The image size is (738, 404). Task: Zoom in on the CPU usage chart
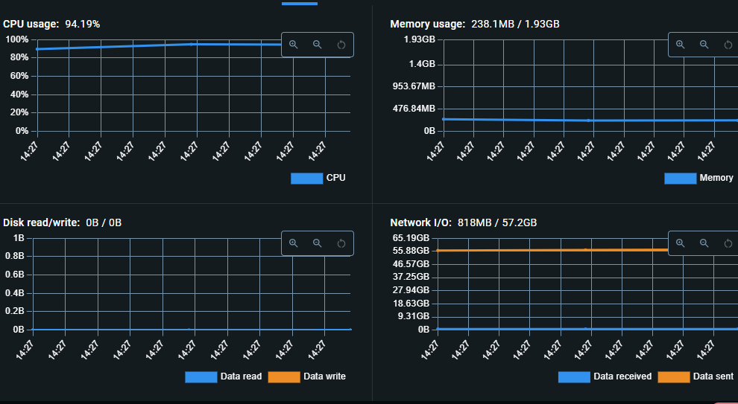click(x=294, y=45)
